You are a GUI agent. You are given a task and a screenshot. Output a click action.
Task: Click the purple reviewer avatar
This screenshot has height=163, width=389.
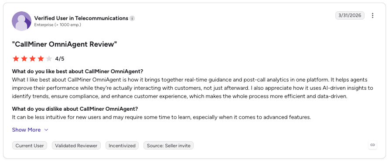tap(21, 21)
